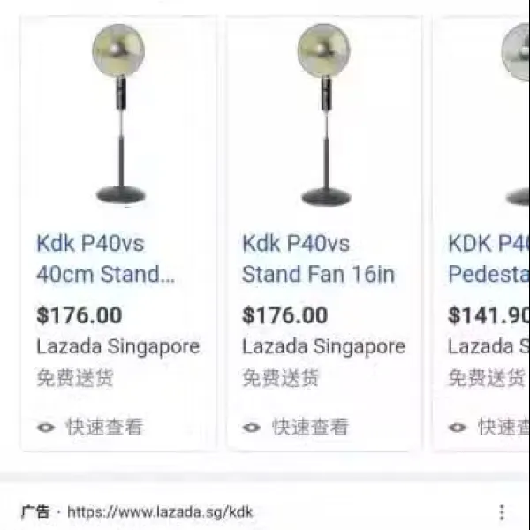Click the eye icon on second product card
Viewport: 530px width, 530px height.
[x=252, y=428]
